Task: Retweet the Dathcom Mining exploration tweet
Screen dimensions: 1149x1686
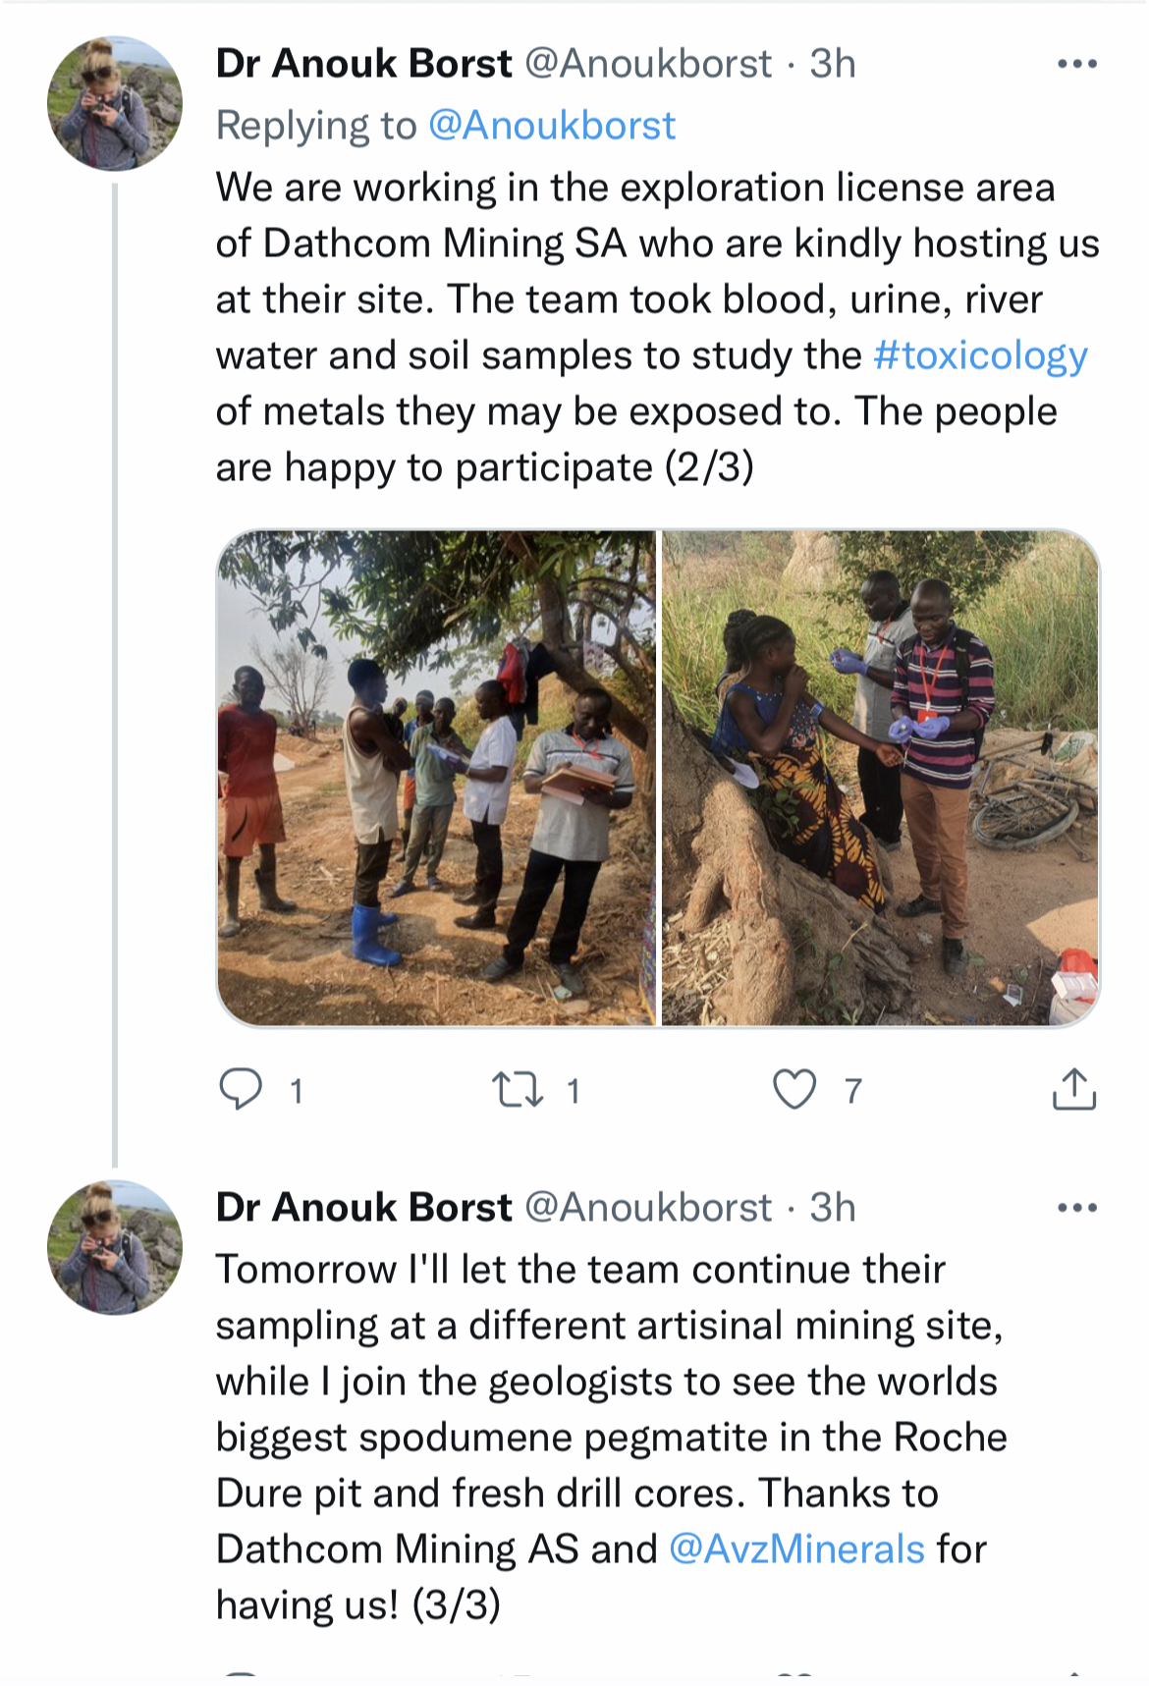Action: pos(517,1090)
